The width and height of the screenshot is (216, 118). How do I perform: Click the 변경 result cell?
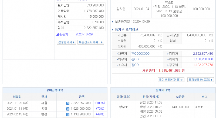click(44, 114)
